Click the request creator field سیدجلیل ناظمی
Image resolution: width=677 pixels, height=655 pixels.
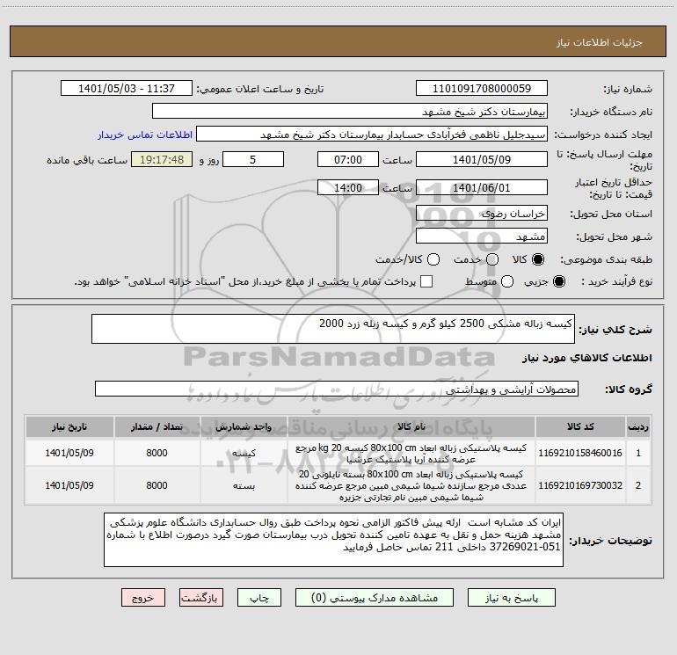click(x=372, y=135)
